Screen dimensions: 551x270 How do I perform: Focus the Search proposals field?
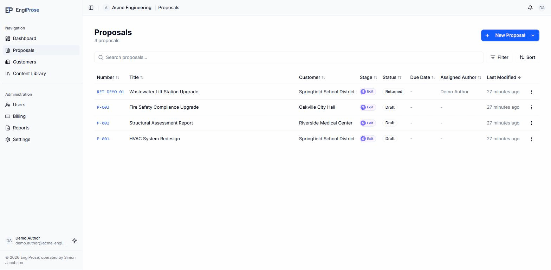tap(289, 58)
